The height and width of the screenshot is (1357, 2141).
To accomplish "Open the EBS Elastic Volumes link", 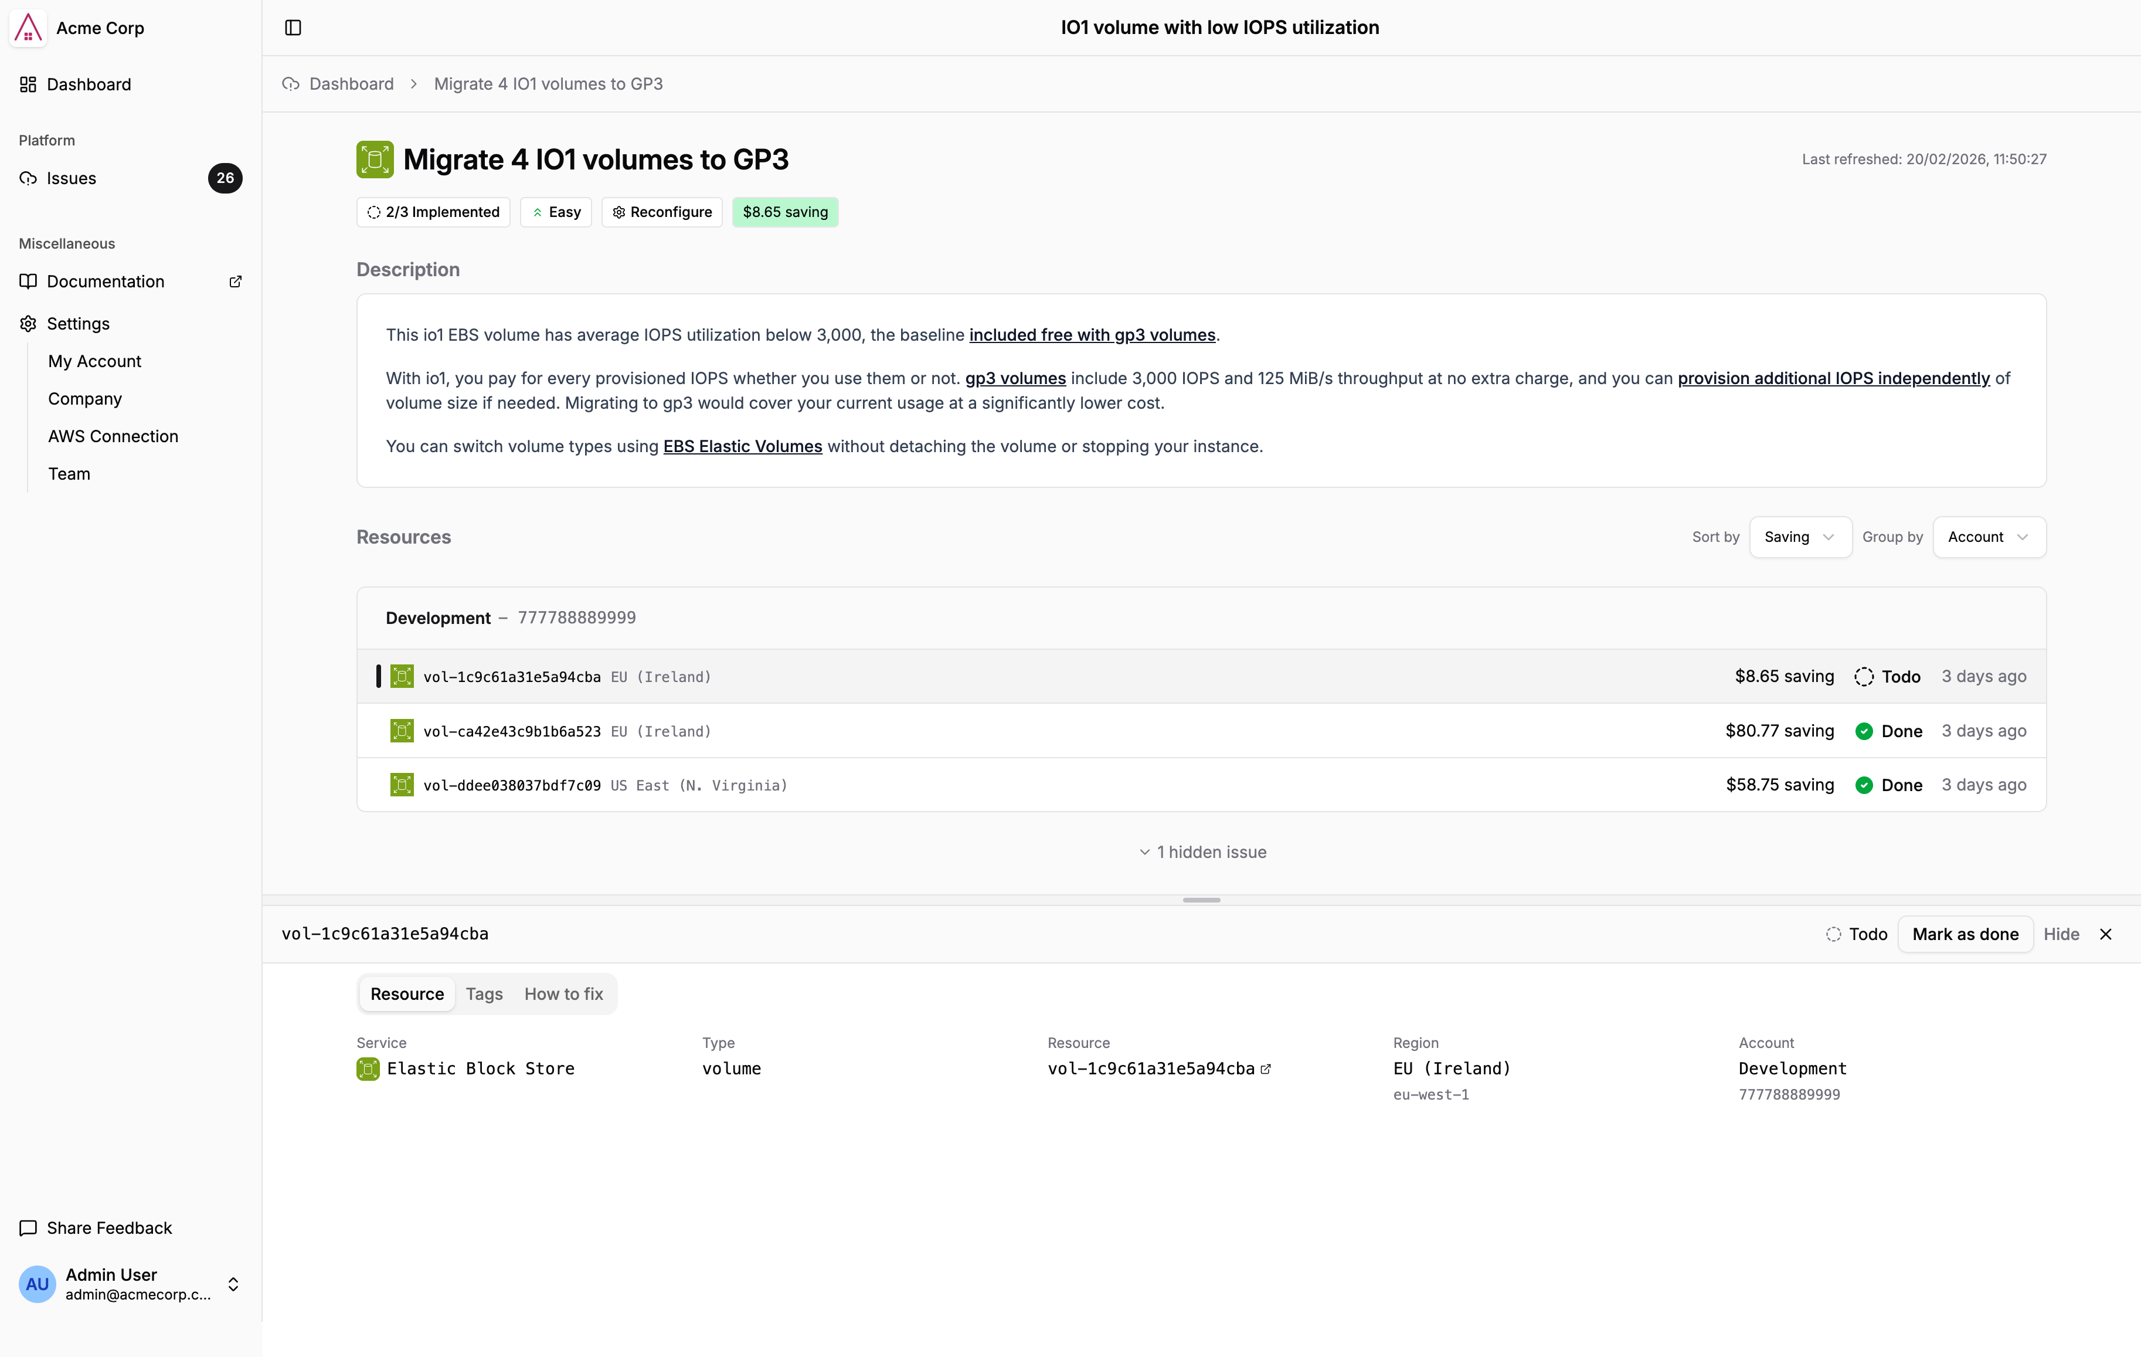I will click(742, 446).
